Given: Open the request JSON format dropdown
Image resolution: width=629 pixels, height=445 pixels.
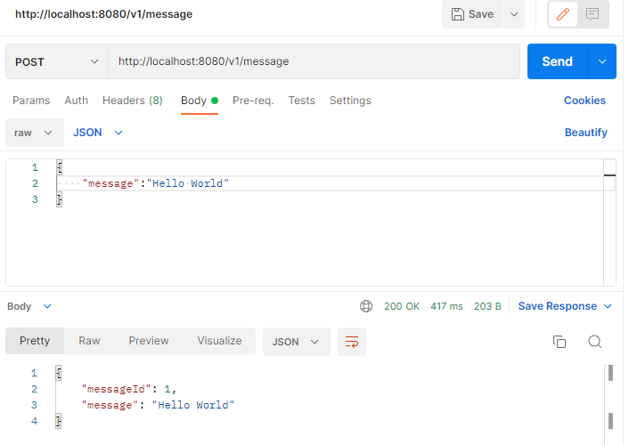Looking at the screenshot, I should 97,133.
